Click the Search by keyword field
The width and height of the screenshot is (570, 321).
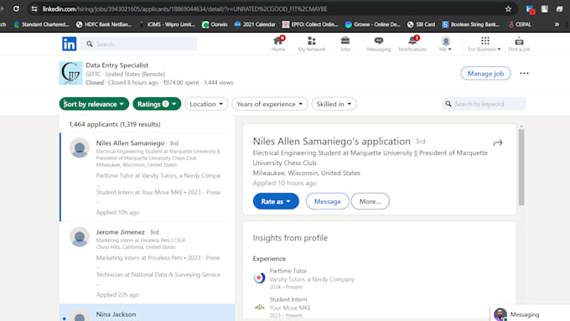tap(484, 104)
